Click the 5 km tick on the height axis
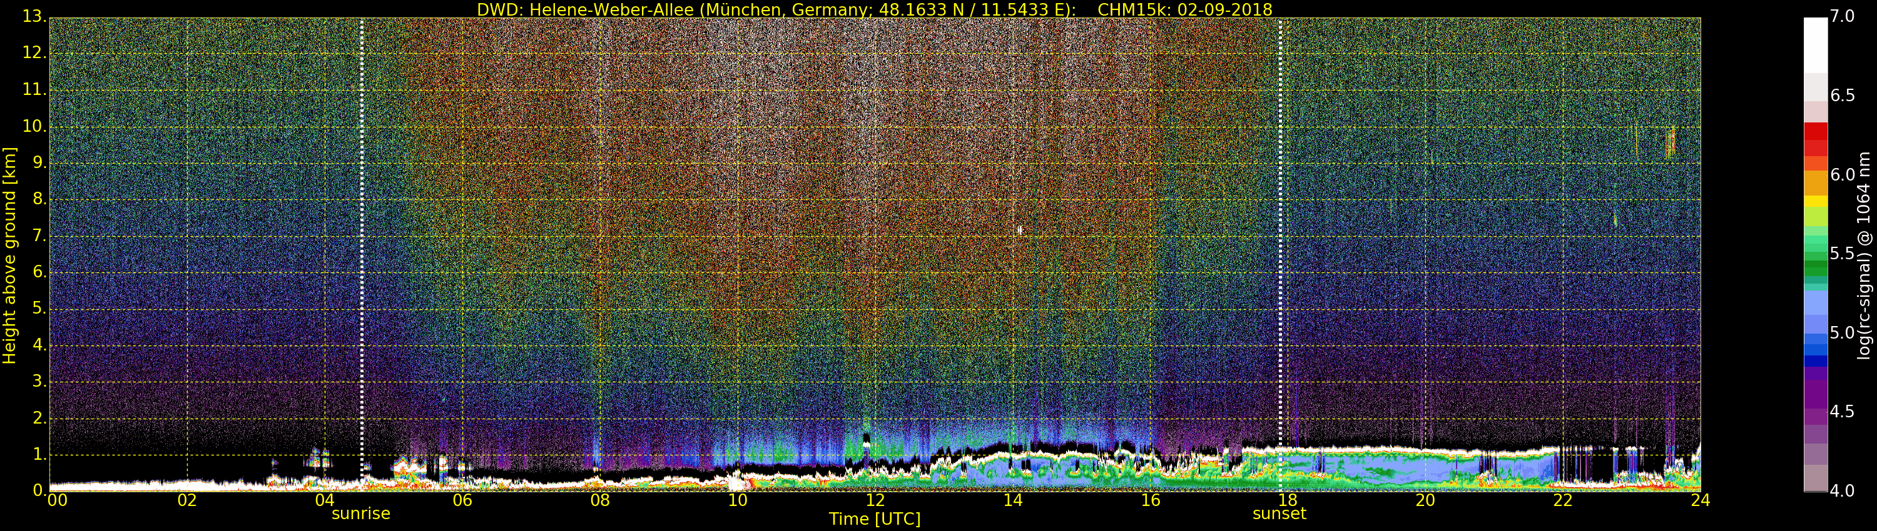Image resolution: width=1877 pixels, height=531 pixels. click(39, 309)
